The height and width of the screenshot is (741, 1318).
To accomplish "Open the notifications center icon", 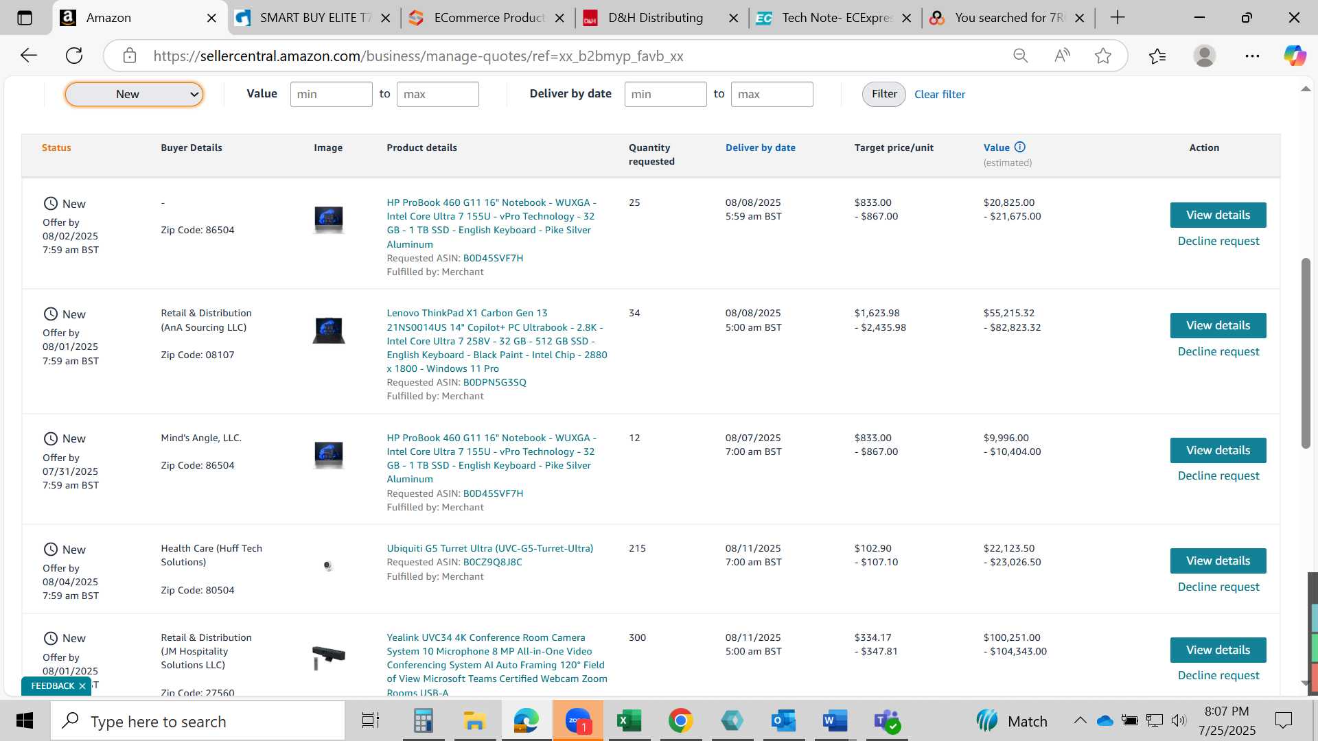I will [x=1284, y=720].
